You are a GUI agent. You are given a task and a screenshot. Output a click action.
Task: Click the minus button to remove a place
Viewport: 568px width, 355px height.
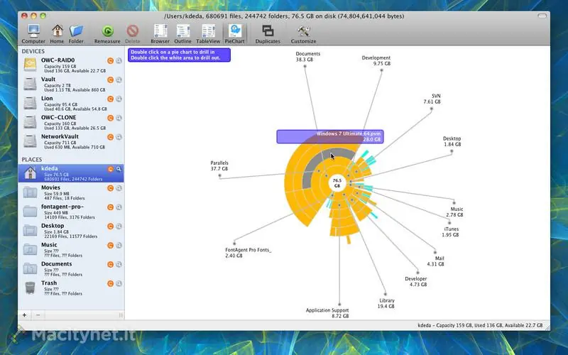(x=38, y=315)
